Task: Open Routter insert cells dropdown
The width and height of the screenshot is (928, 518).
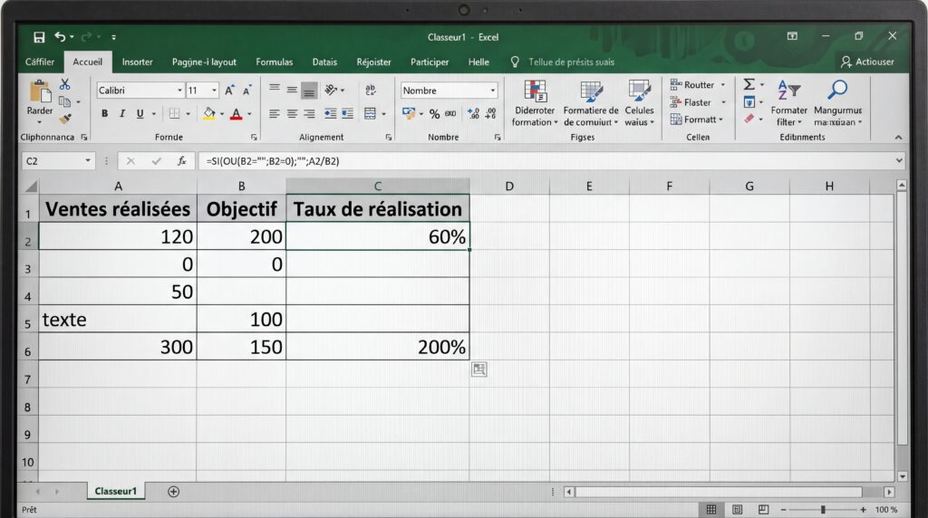Action: [698, 84]
